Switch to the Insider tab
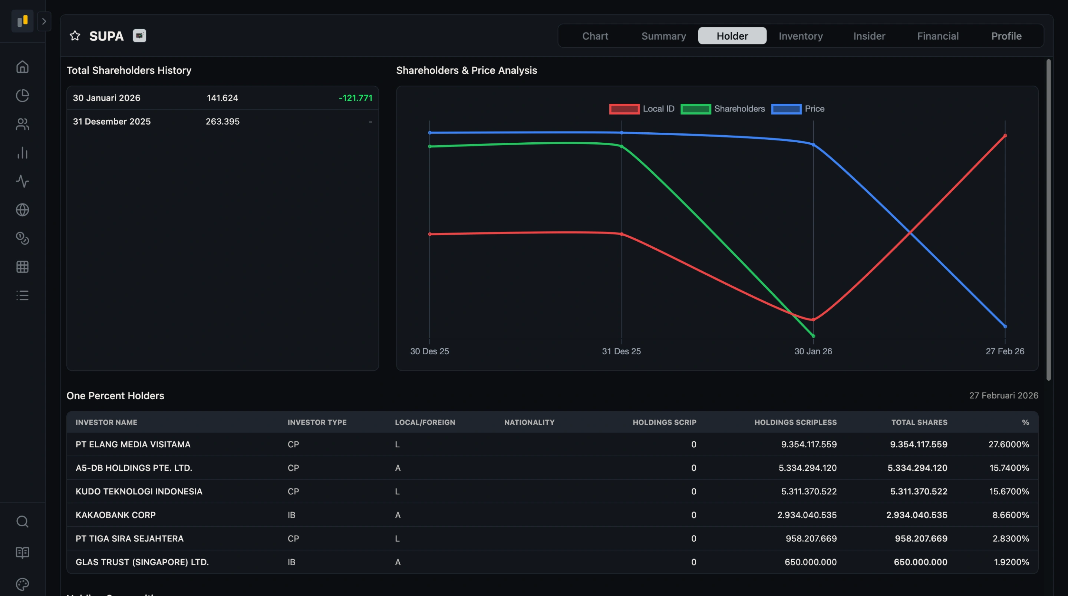This screenshot has width=1068, height=596. 869,36
